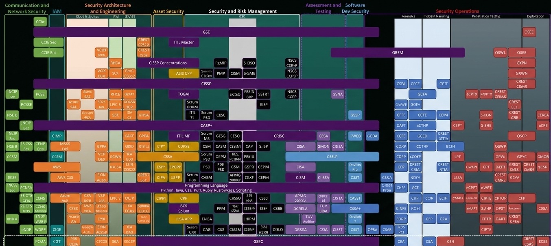Click the Security and Risk Management heading
551x246 pixels.
(243, 11)
